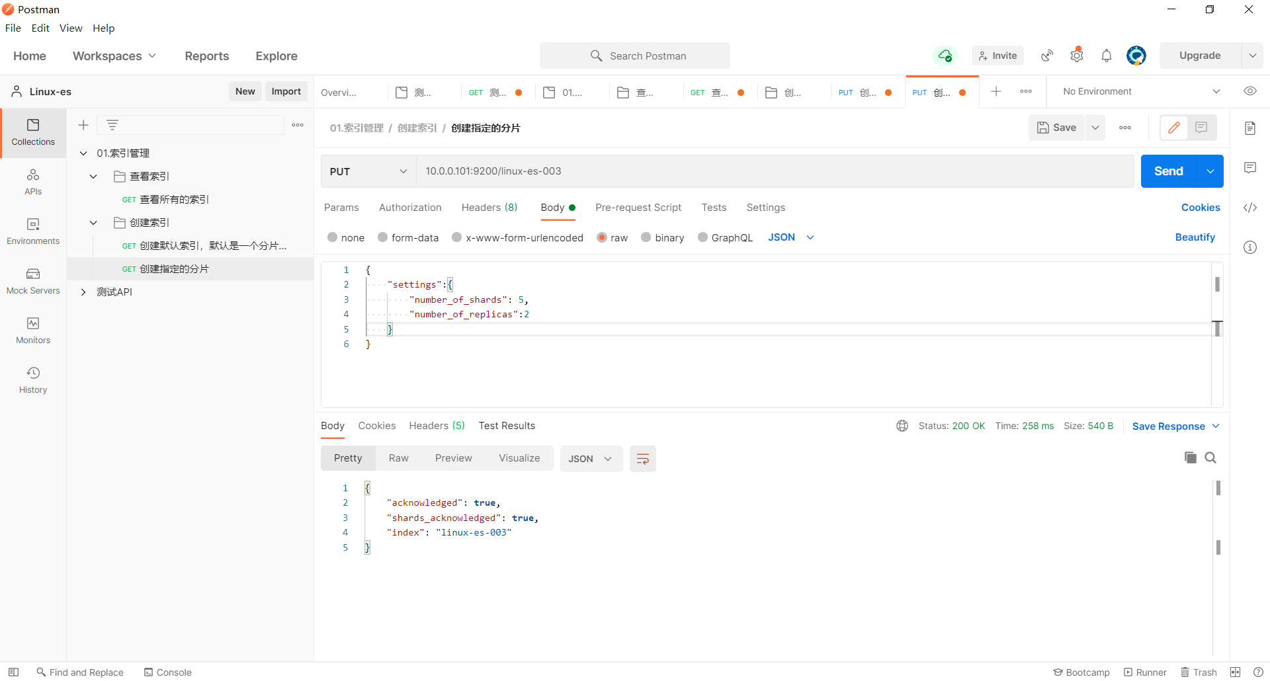
Task: Click the Beautify link
Action: [1195, 237]
